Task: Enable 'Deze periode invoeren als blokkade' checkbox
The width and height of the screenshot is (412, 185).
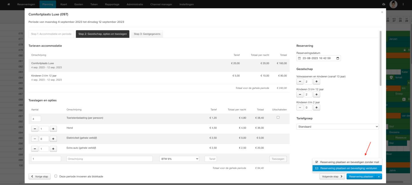Action: [56, 176]
